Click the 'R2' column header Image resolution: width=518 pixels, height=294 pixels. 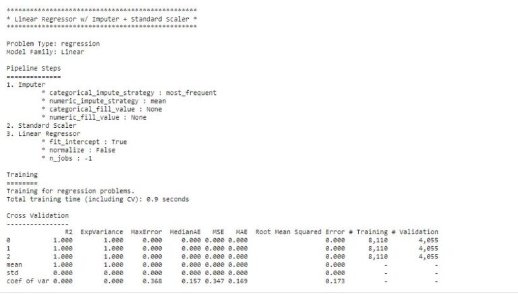pos(69,232)
